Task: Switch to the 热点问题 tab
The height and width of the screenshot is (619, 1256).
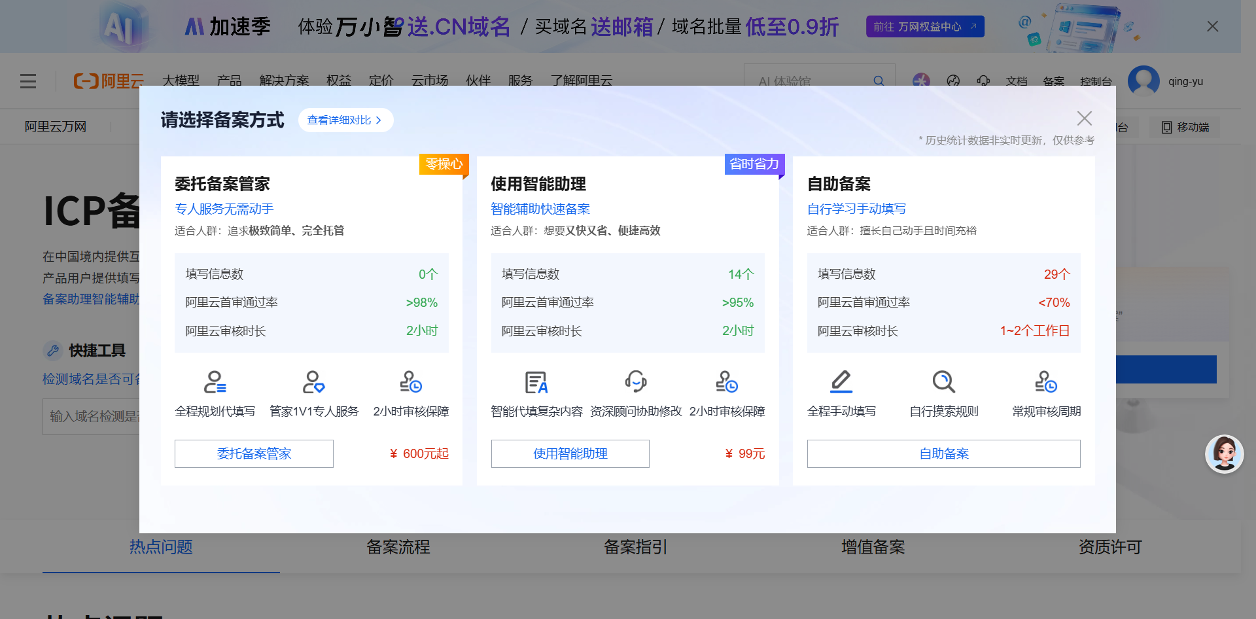Action: click(x=161, y=547)
